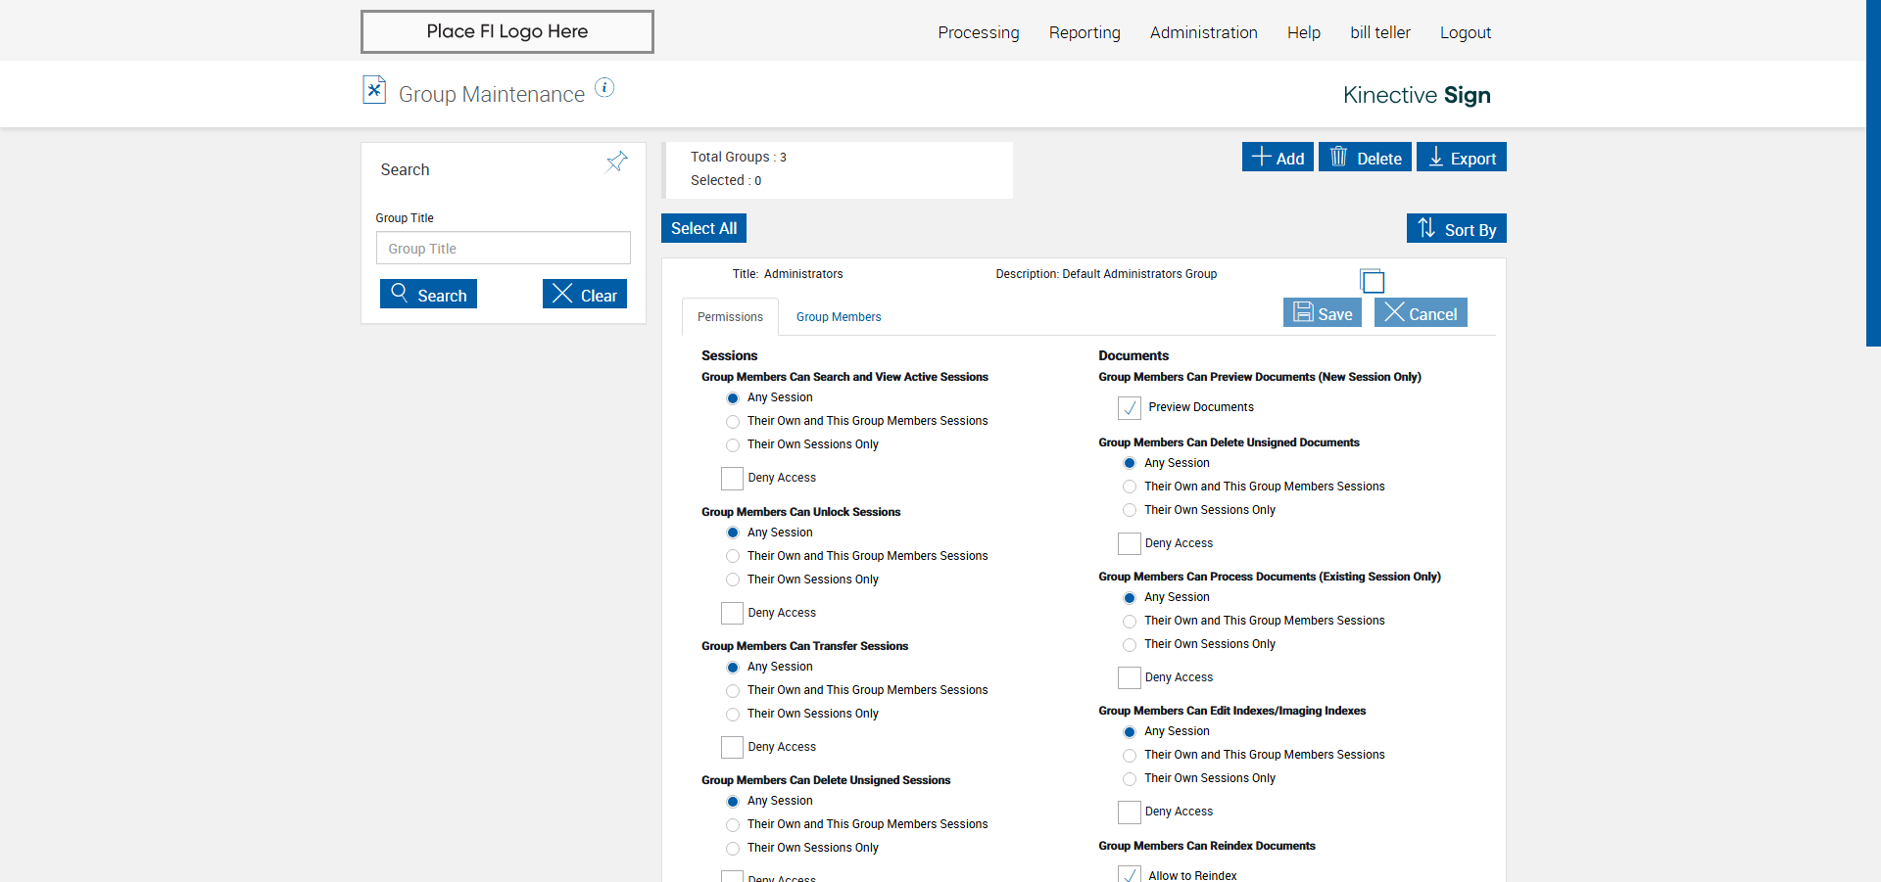This screenshot has width=1881, height=882.
Task: Check Deny Access under Unlock Sessions
Action: 732,613
